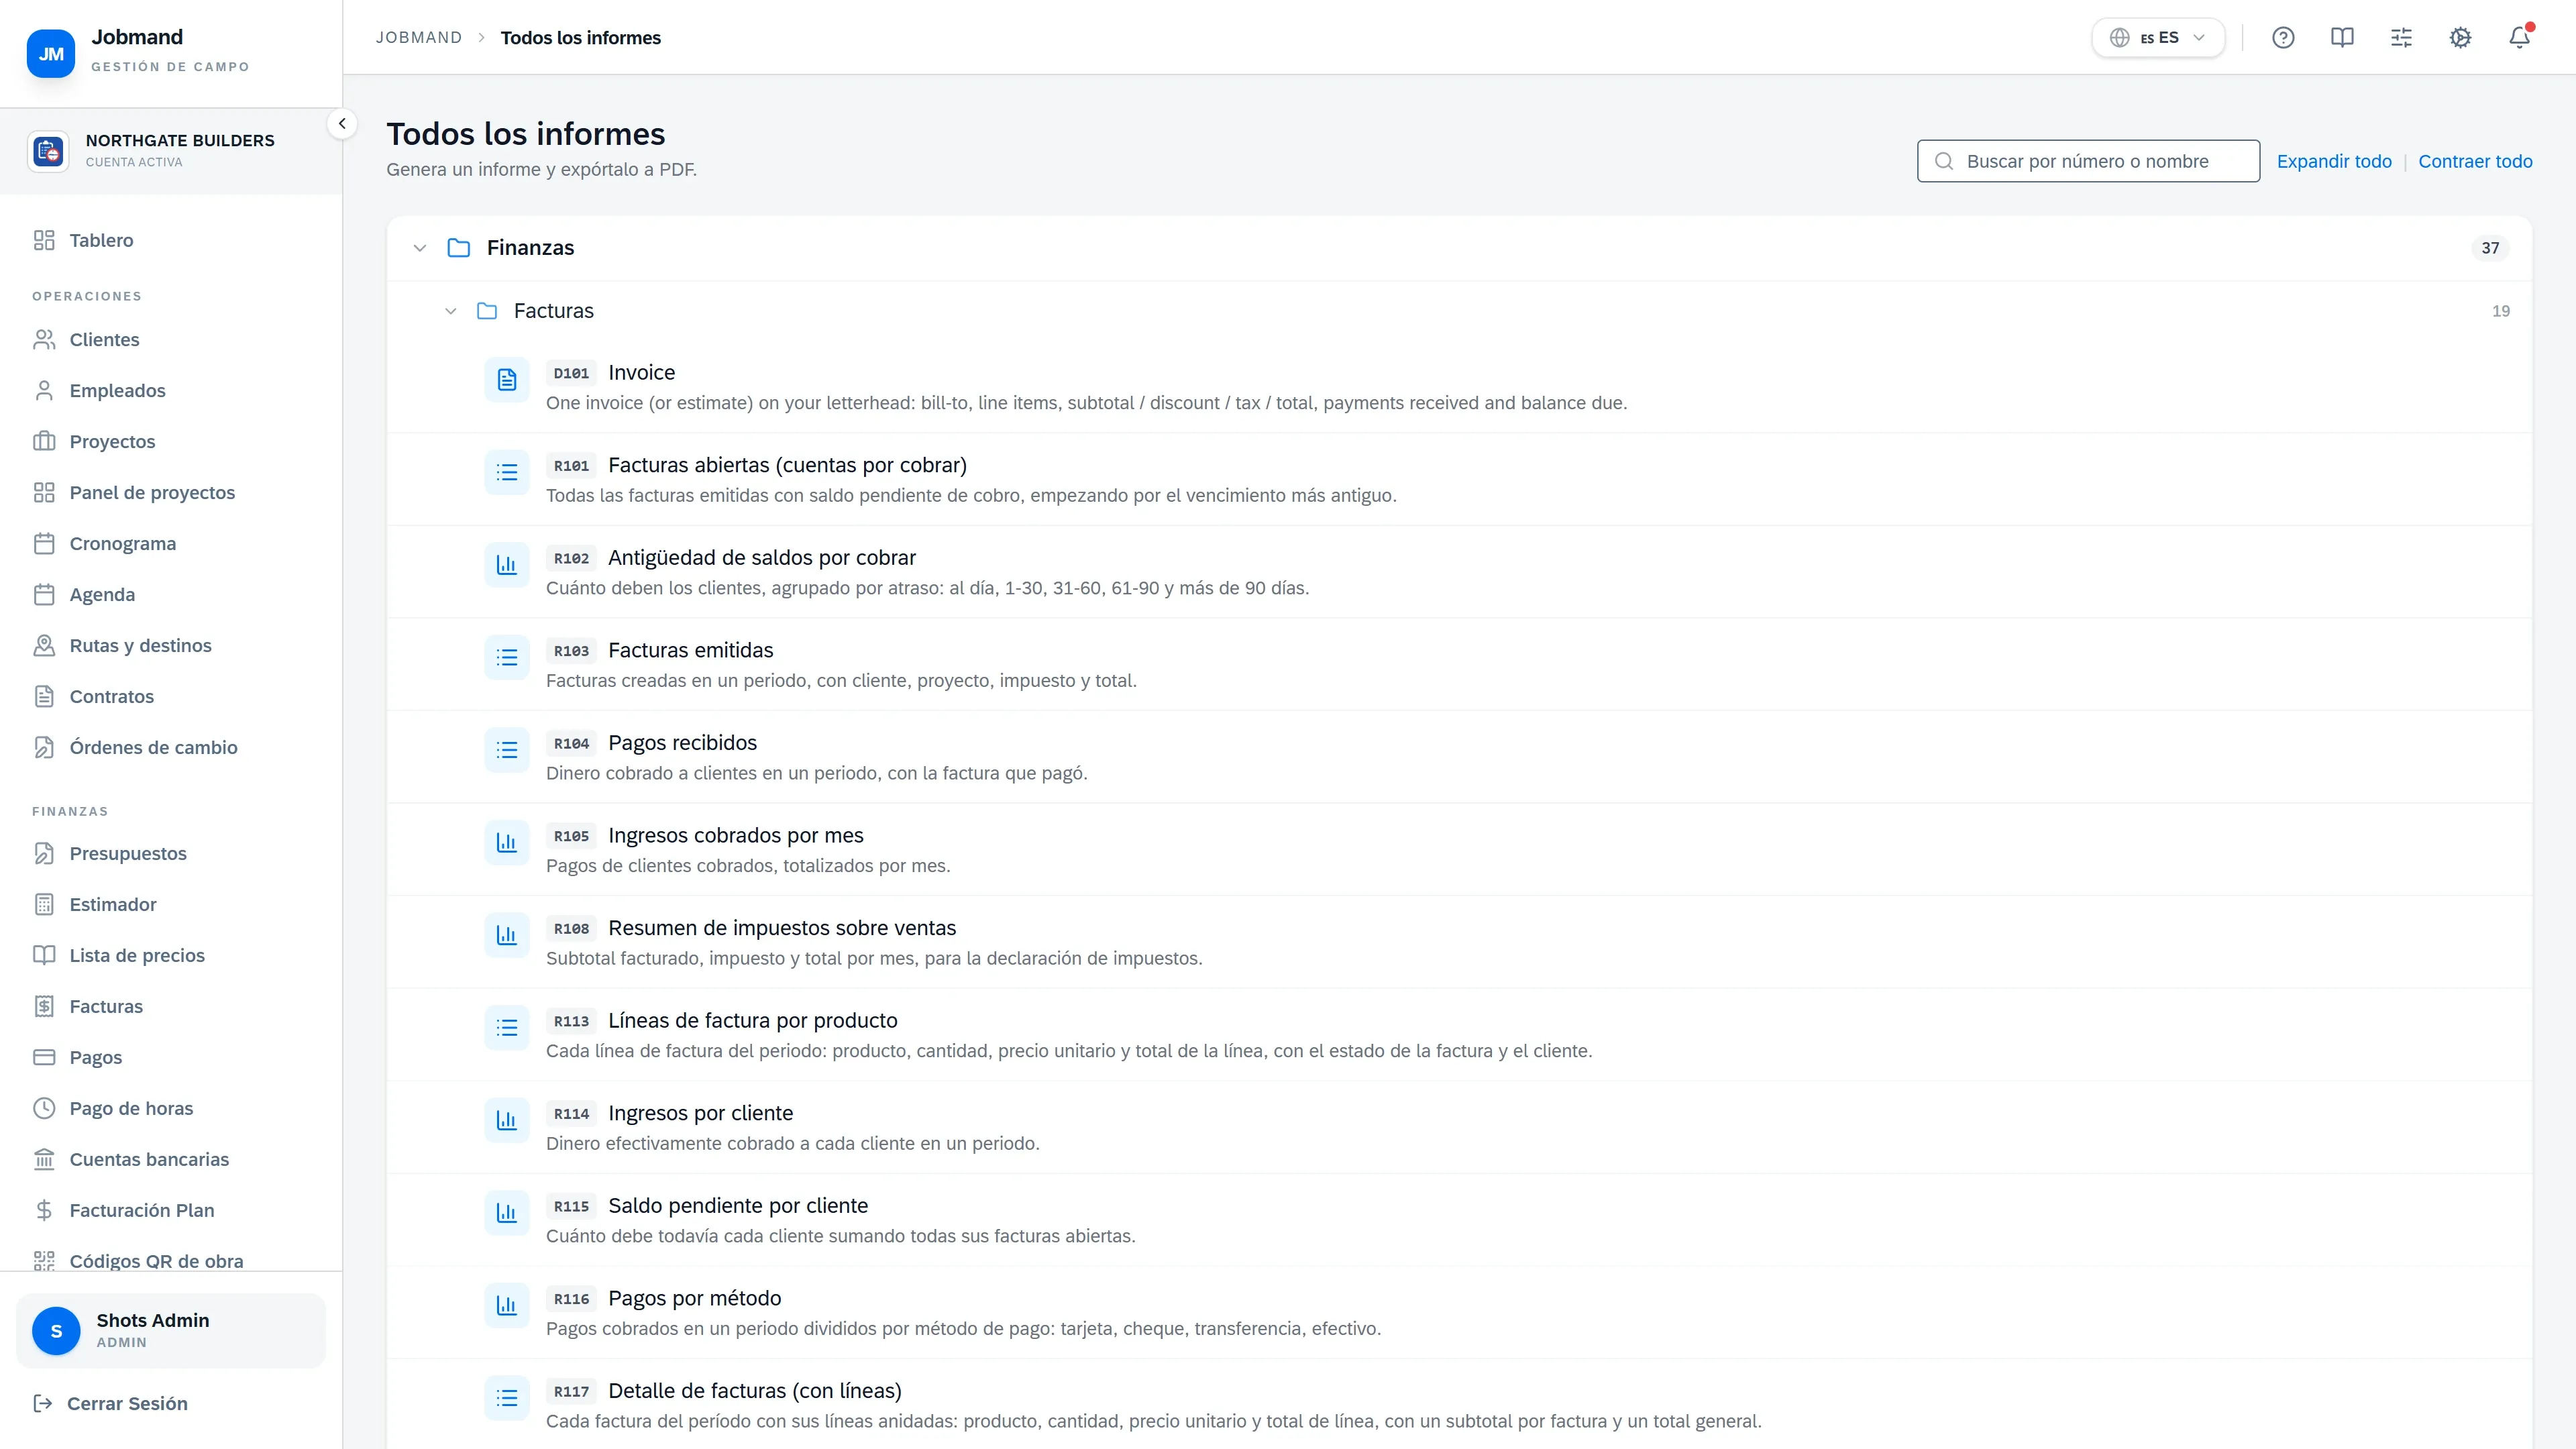Click the Jobmand JM logo

pyautogui.click(x=51, y=54)
